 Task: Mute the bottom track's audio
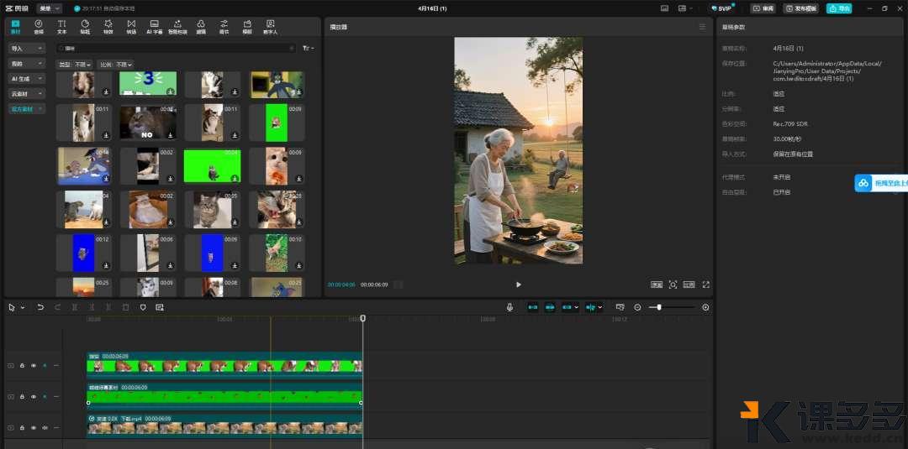pyautogui.click(x=45, y=426)
